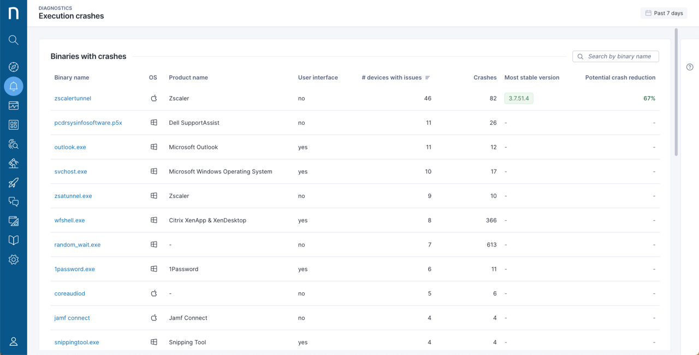The image size is (699, 355).
Task: Open the outlook.exe binary link
Action: click(x=70, y=147)
